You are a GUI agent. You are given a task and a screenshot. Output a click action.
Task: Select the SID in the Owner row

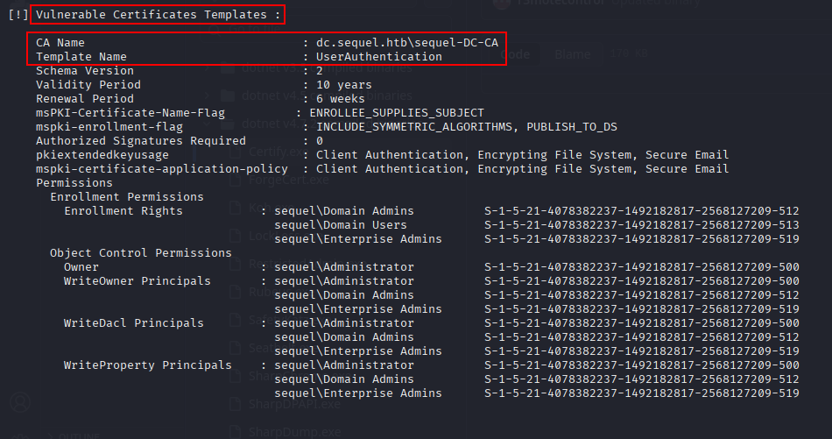point(641,267)
